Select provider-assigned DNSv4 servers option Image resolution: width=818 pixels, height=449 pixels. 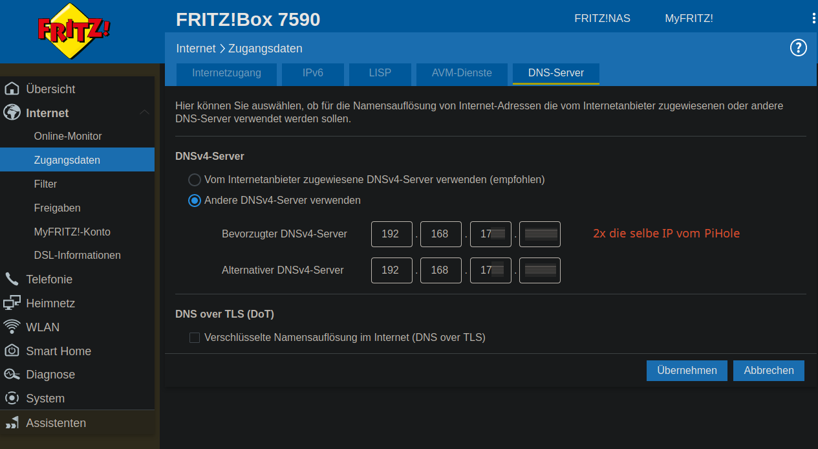point(195,179)
